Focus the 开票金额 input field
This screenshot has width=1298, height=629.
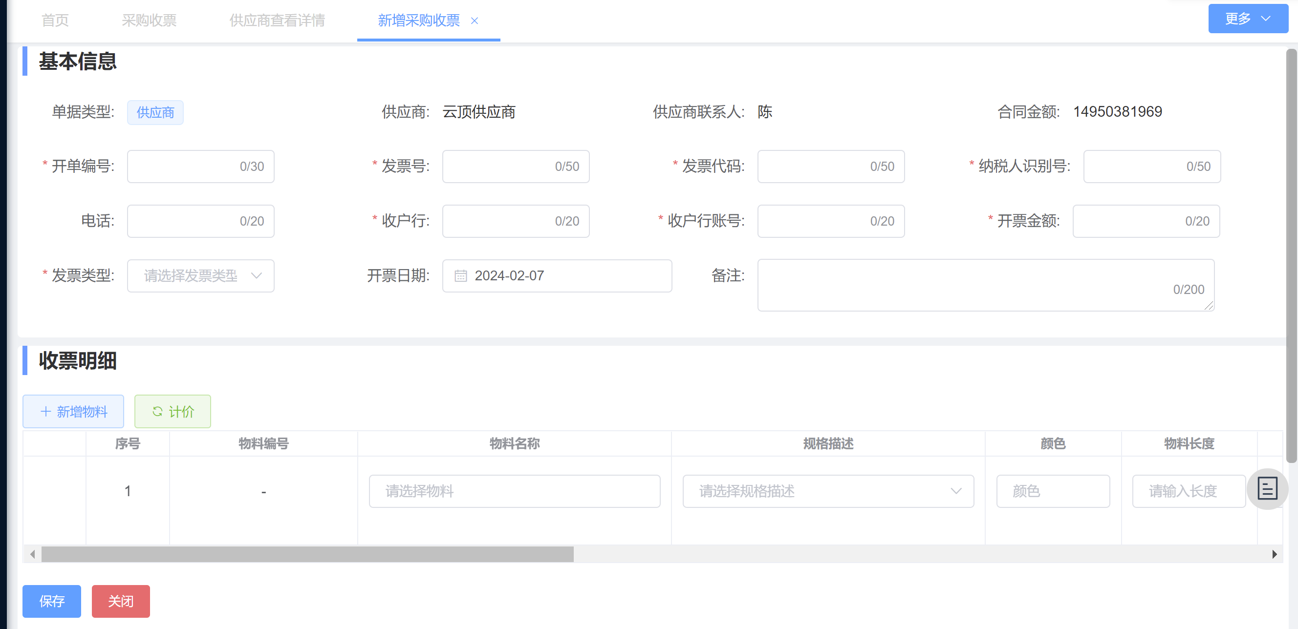pyautogui.click(x=1147, y=221)
